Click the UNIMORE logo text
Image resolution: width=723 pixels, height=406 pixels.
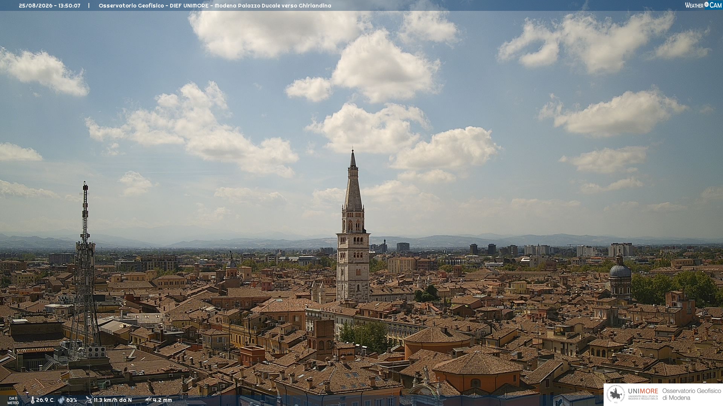pyautogui.click(x=643, y=391)
